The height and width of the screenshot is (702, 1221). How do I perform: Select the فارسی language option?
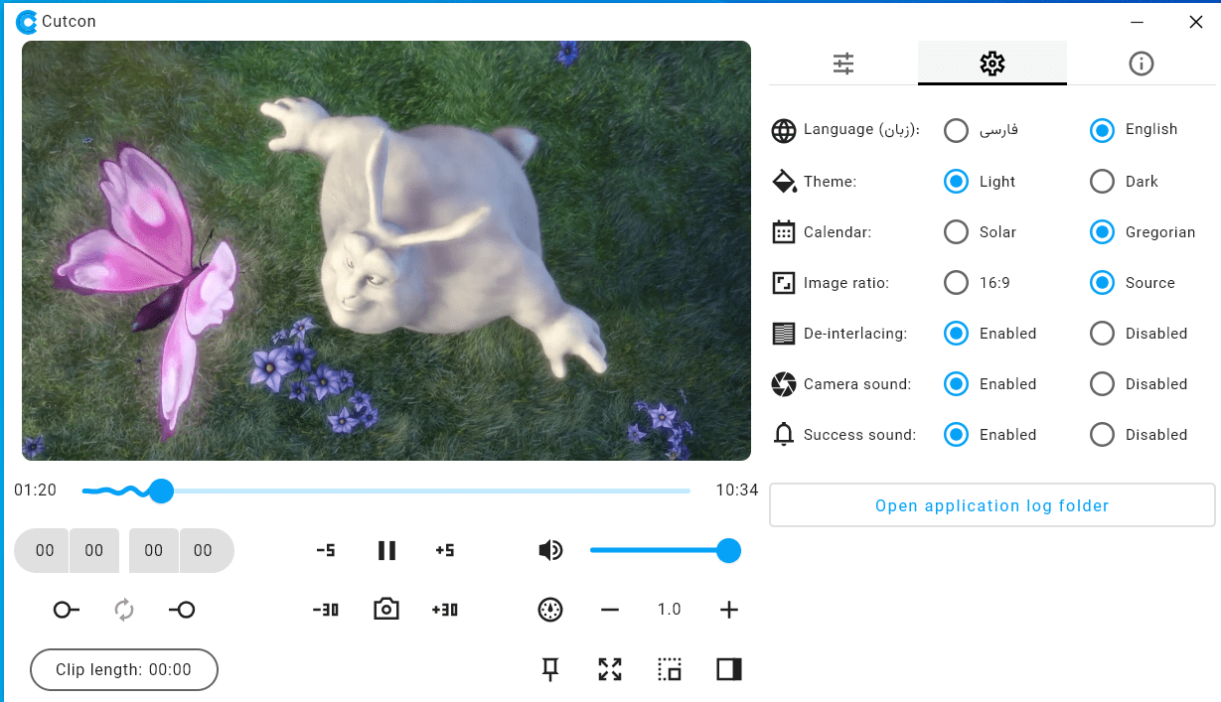tap(956, 130)
